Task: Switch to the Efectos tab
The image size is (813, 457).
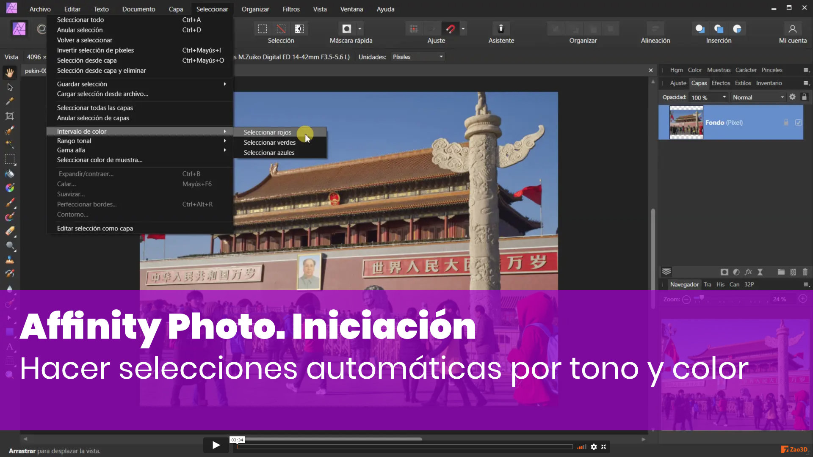Action: [721, 83]
